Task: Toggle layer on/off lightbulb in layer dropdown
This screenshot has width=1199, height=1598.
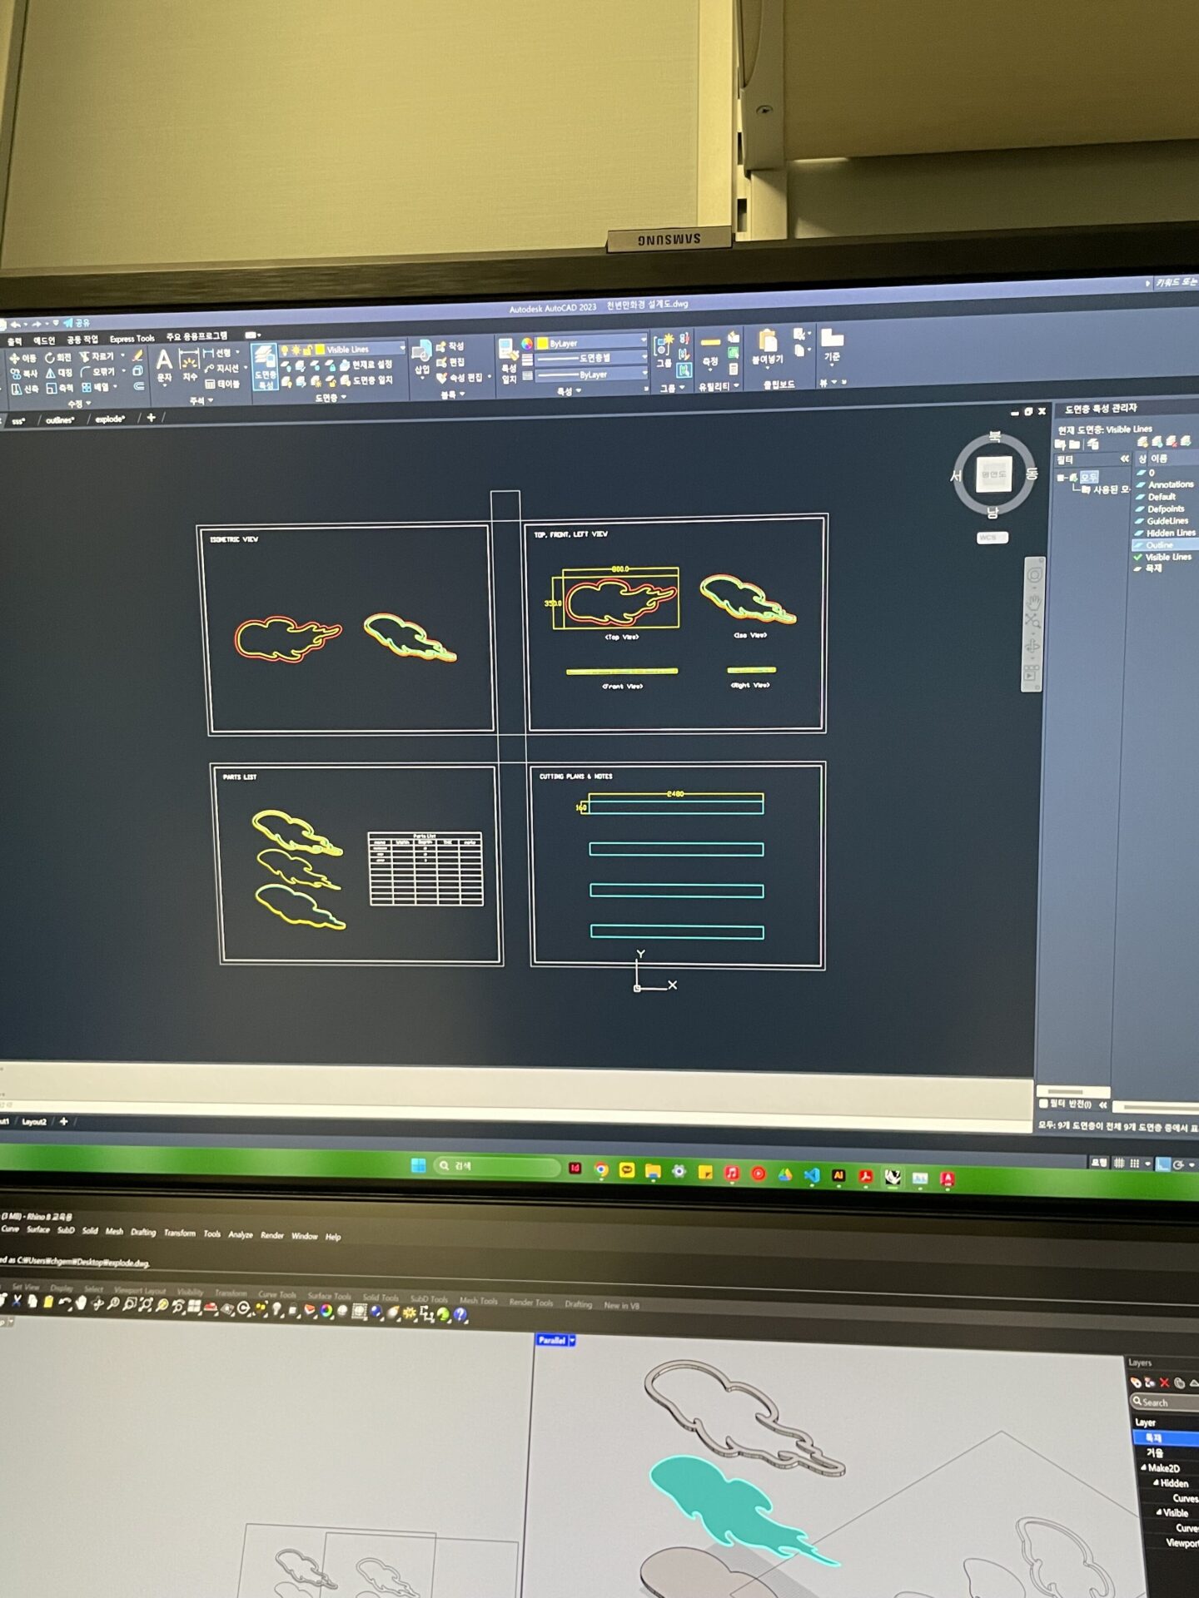Action: click(x=285, y=350)
